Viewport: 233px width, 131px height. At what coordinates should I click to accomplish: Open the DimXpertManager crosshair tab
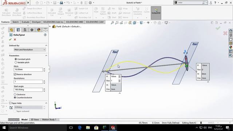pyautogui.click(x=32, y=30)
